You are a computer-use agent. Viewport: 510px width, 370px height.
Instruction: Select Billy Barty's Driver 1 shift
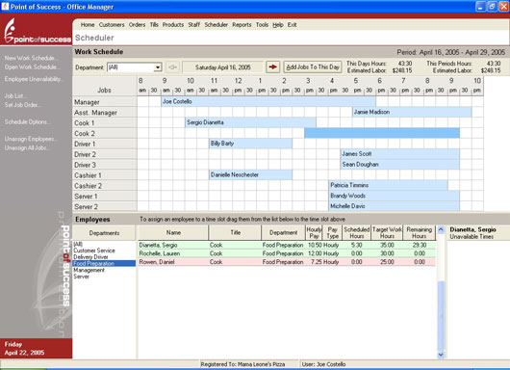click(250, 144)
